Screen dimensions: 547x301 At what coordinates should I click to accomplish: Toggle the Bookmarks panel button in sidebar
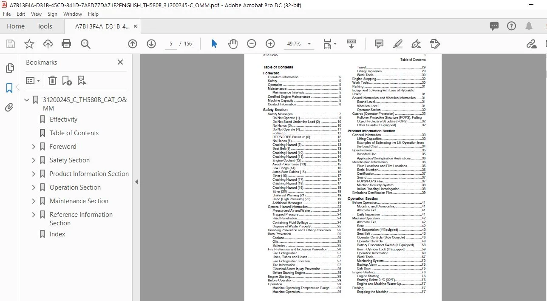9,88
